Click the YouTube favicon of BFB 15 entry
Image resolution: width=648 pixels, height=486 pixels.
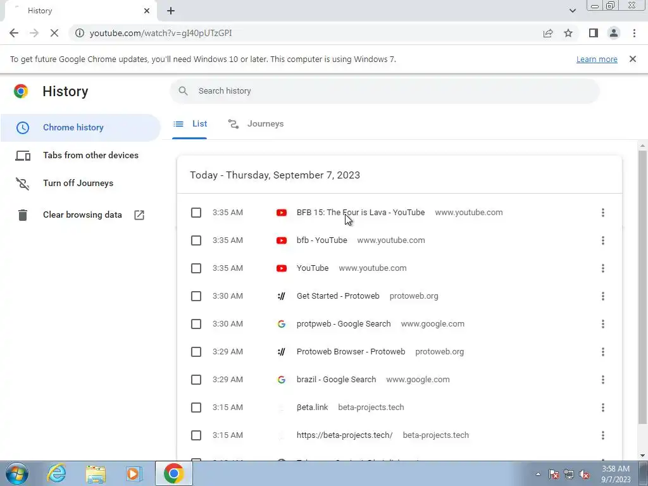point(282,213)
